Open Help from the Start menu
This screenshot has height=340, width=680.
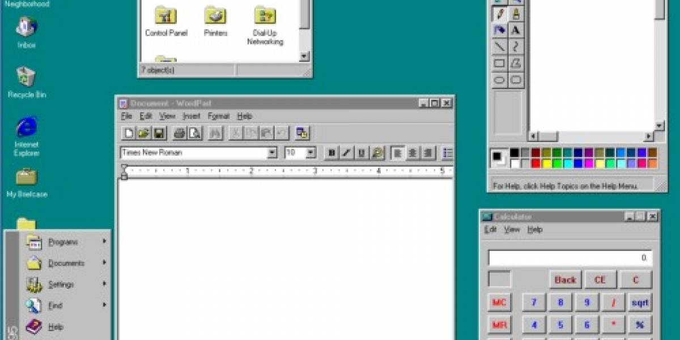[x=65, y=327]
